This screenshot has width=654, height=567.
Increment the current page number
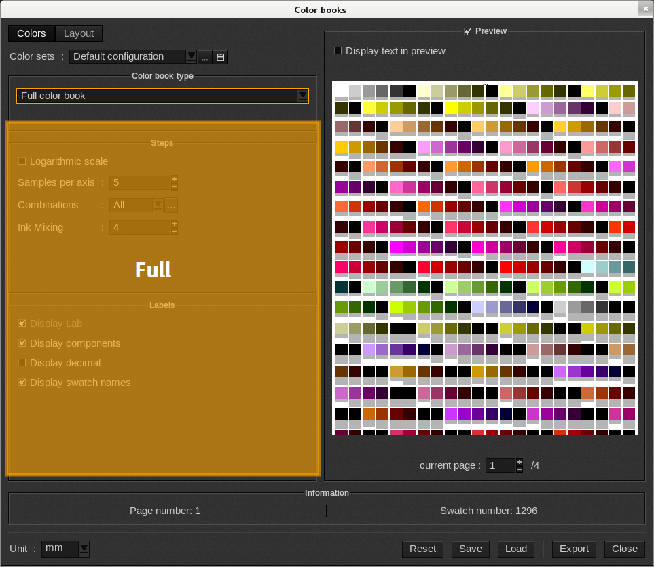[x=520, y=462]
